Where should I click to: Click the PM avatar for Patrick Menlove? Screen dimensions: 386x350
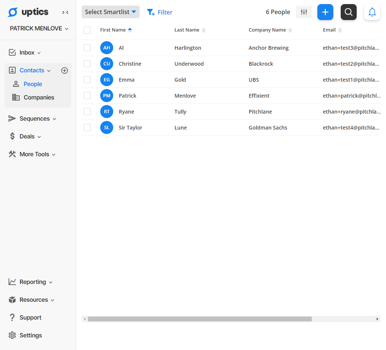tap(107, 96)
